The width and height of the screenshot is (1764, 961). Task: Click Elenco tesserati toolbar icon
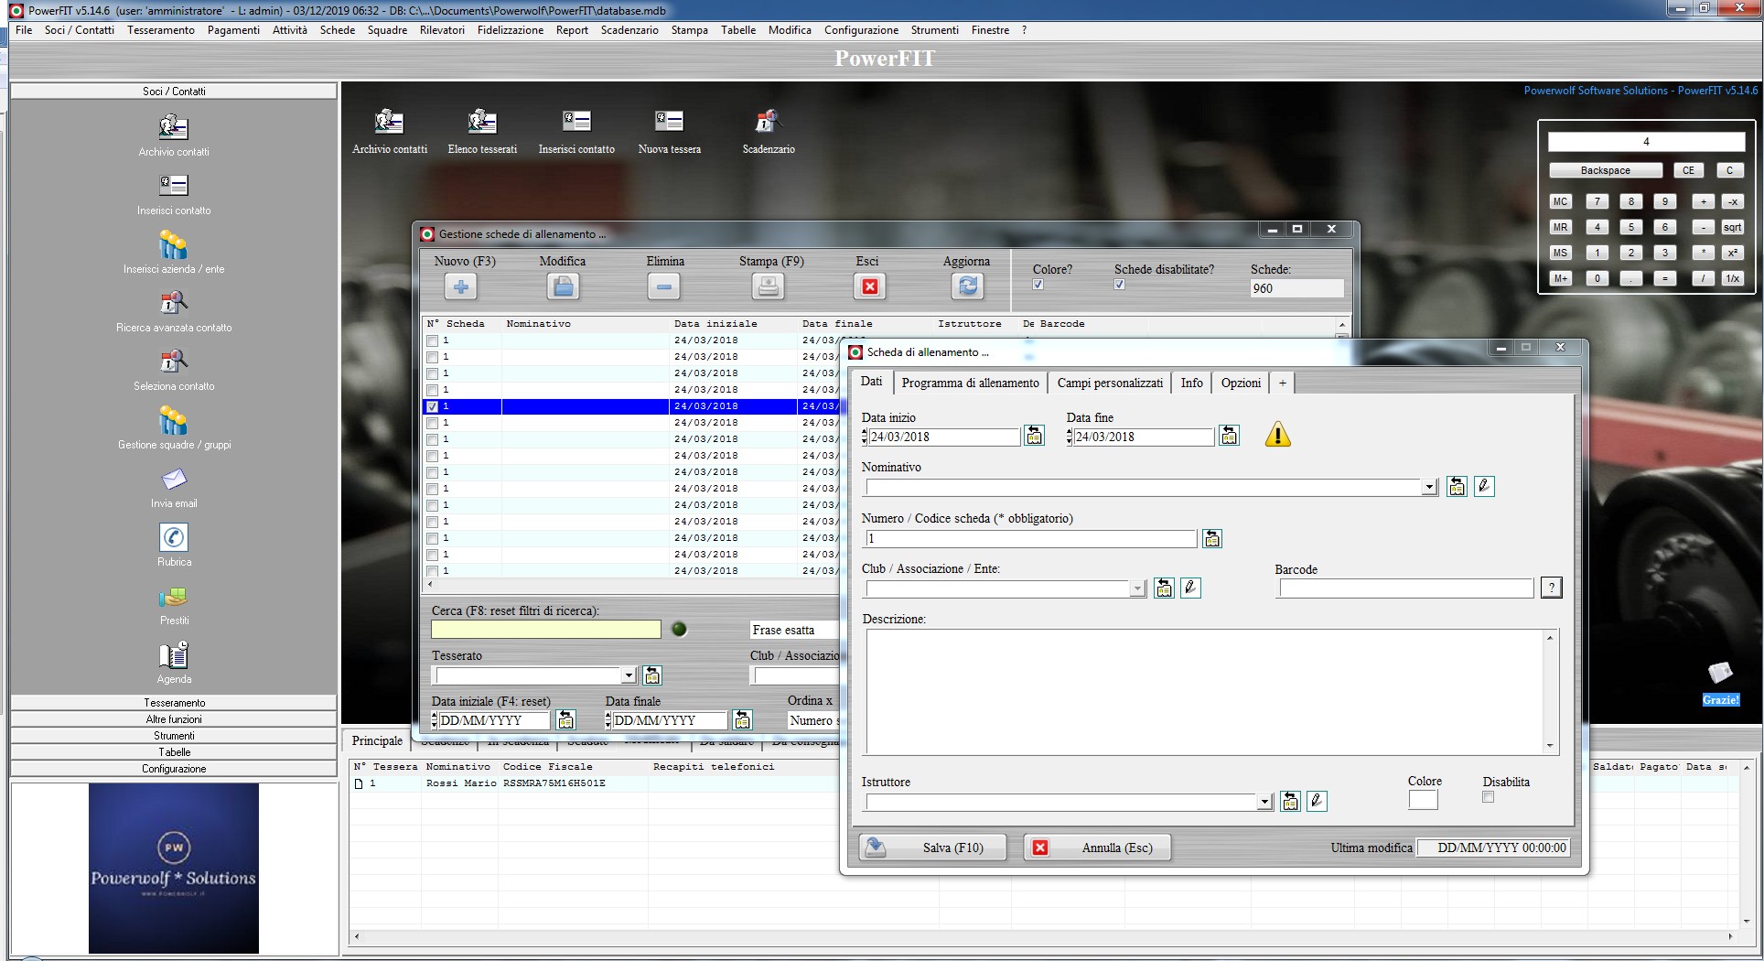pyautogui.click(x=482, y=121)
